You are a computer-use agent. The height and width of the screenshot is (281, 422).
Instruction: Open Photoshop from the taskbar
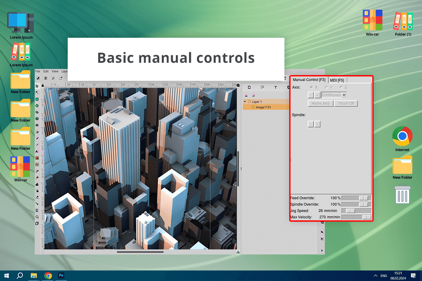coord(61,275)
